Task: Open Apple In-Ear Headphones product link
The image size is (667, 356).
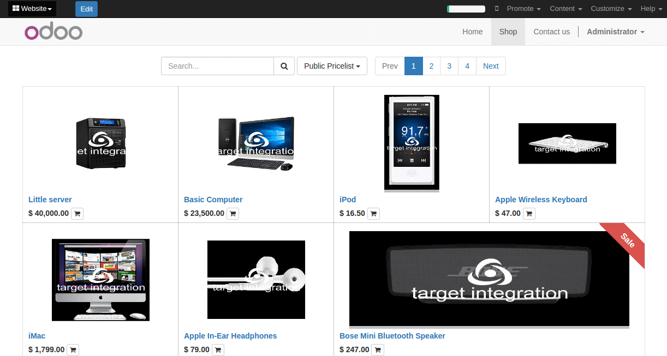Action: point(230,336)
